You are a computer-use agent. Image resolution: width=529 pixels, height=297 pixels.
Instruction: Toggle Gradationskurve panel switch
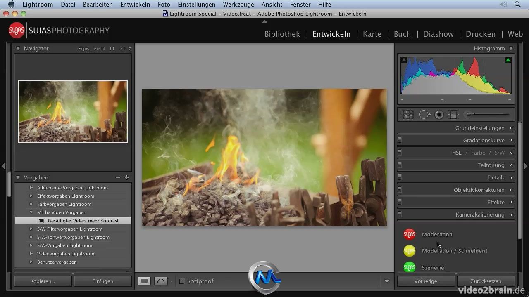399,140
